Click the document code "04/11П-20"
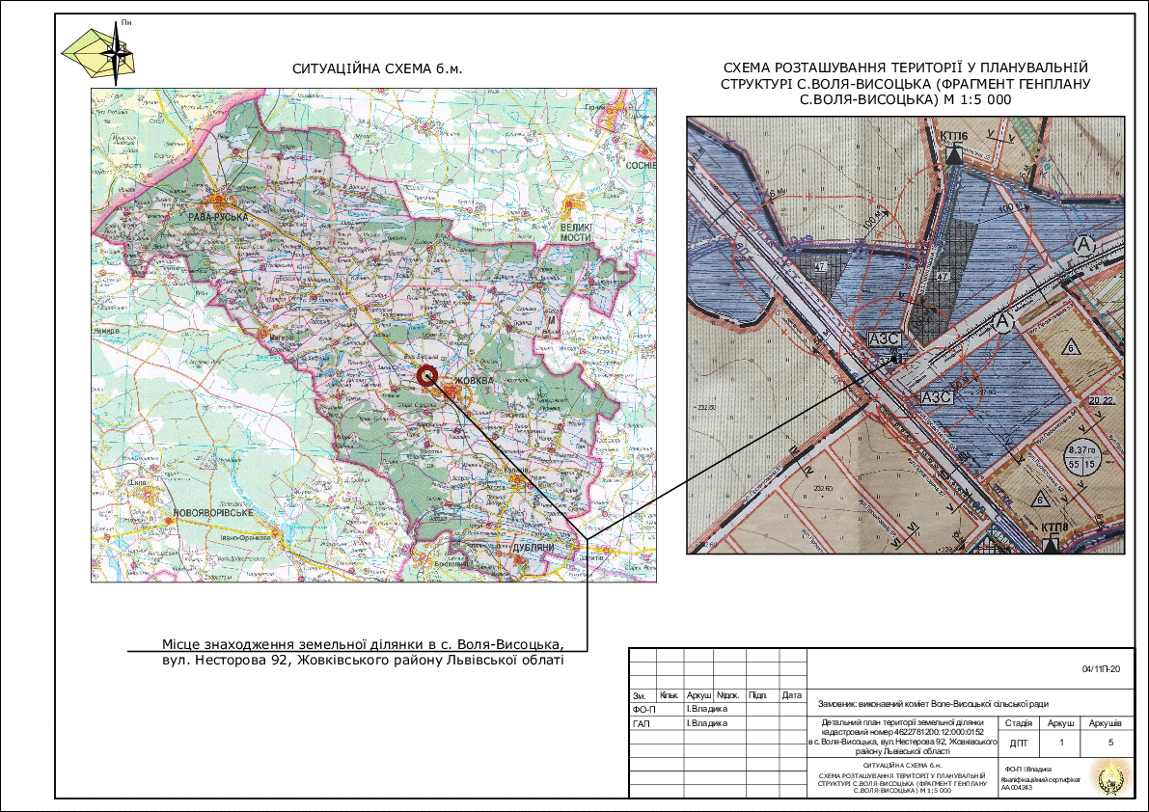Screen dimensions: 1149x812 1101,669
